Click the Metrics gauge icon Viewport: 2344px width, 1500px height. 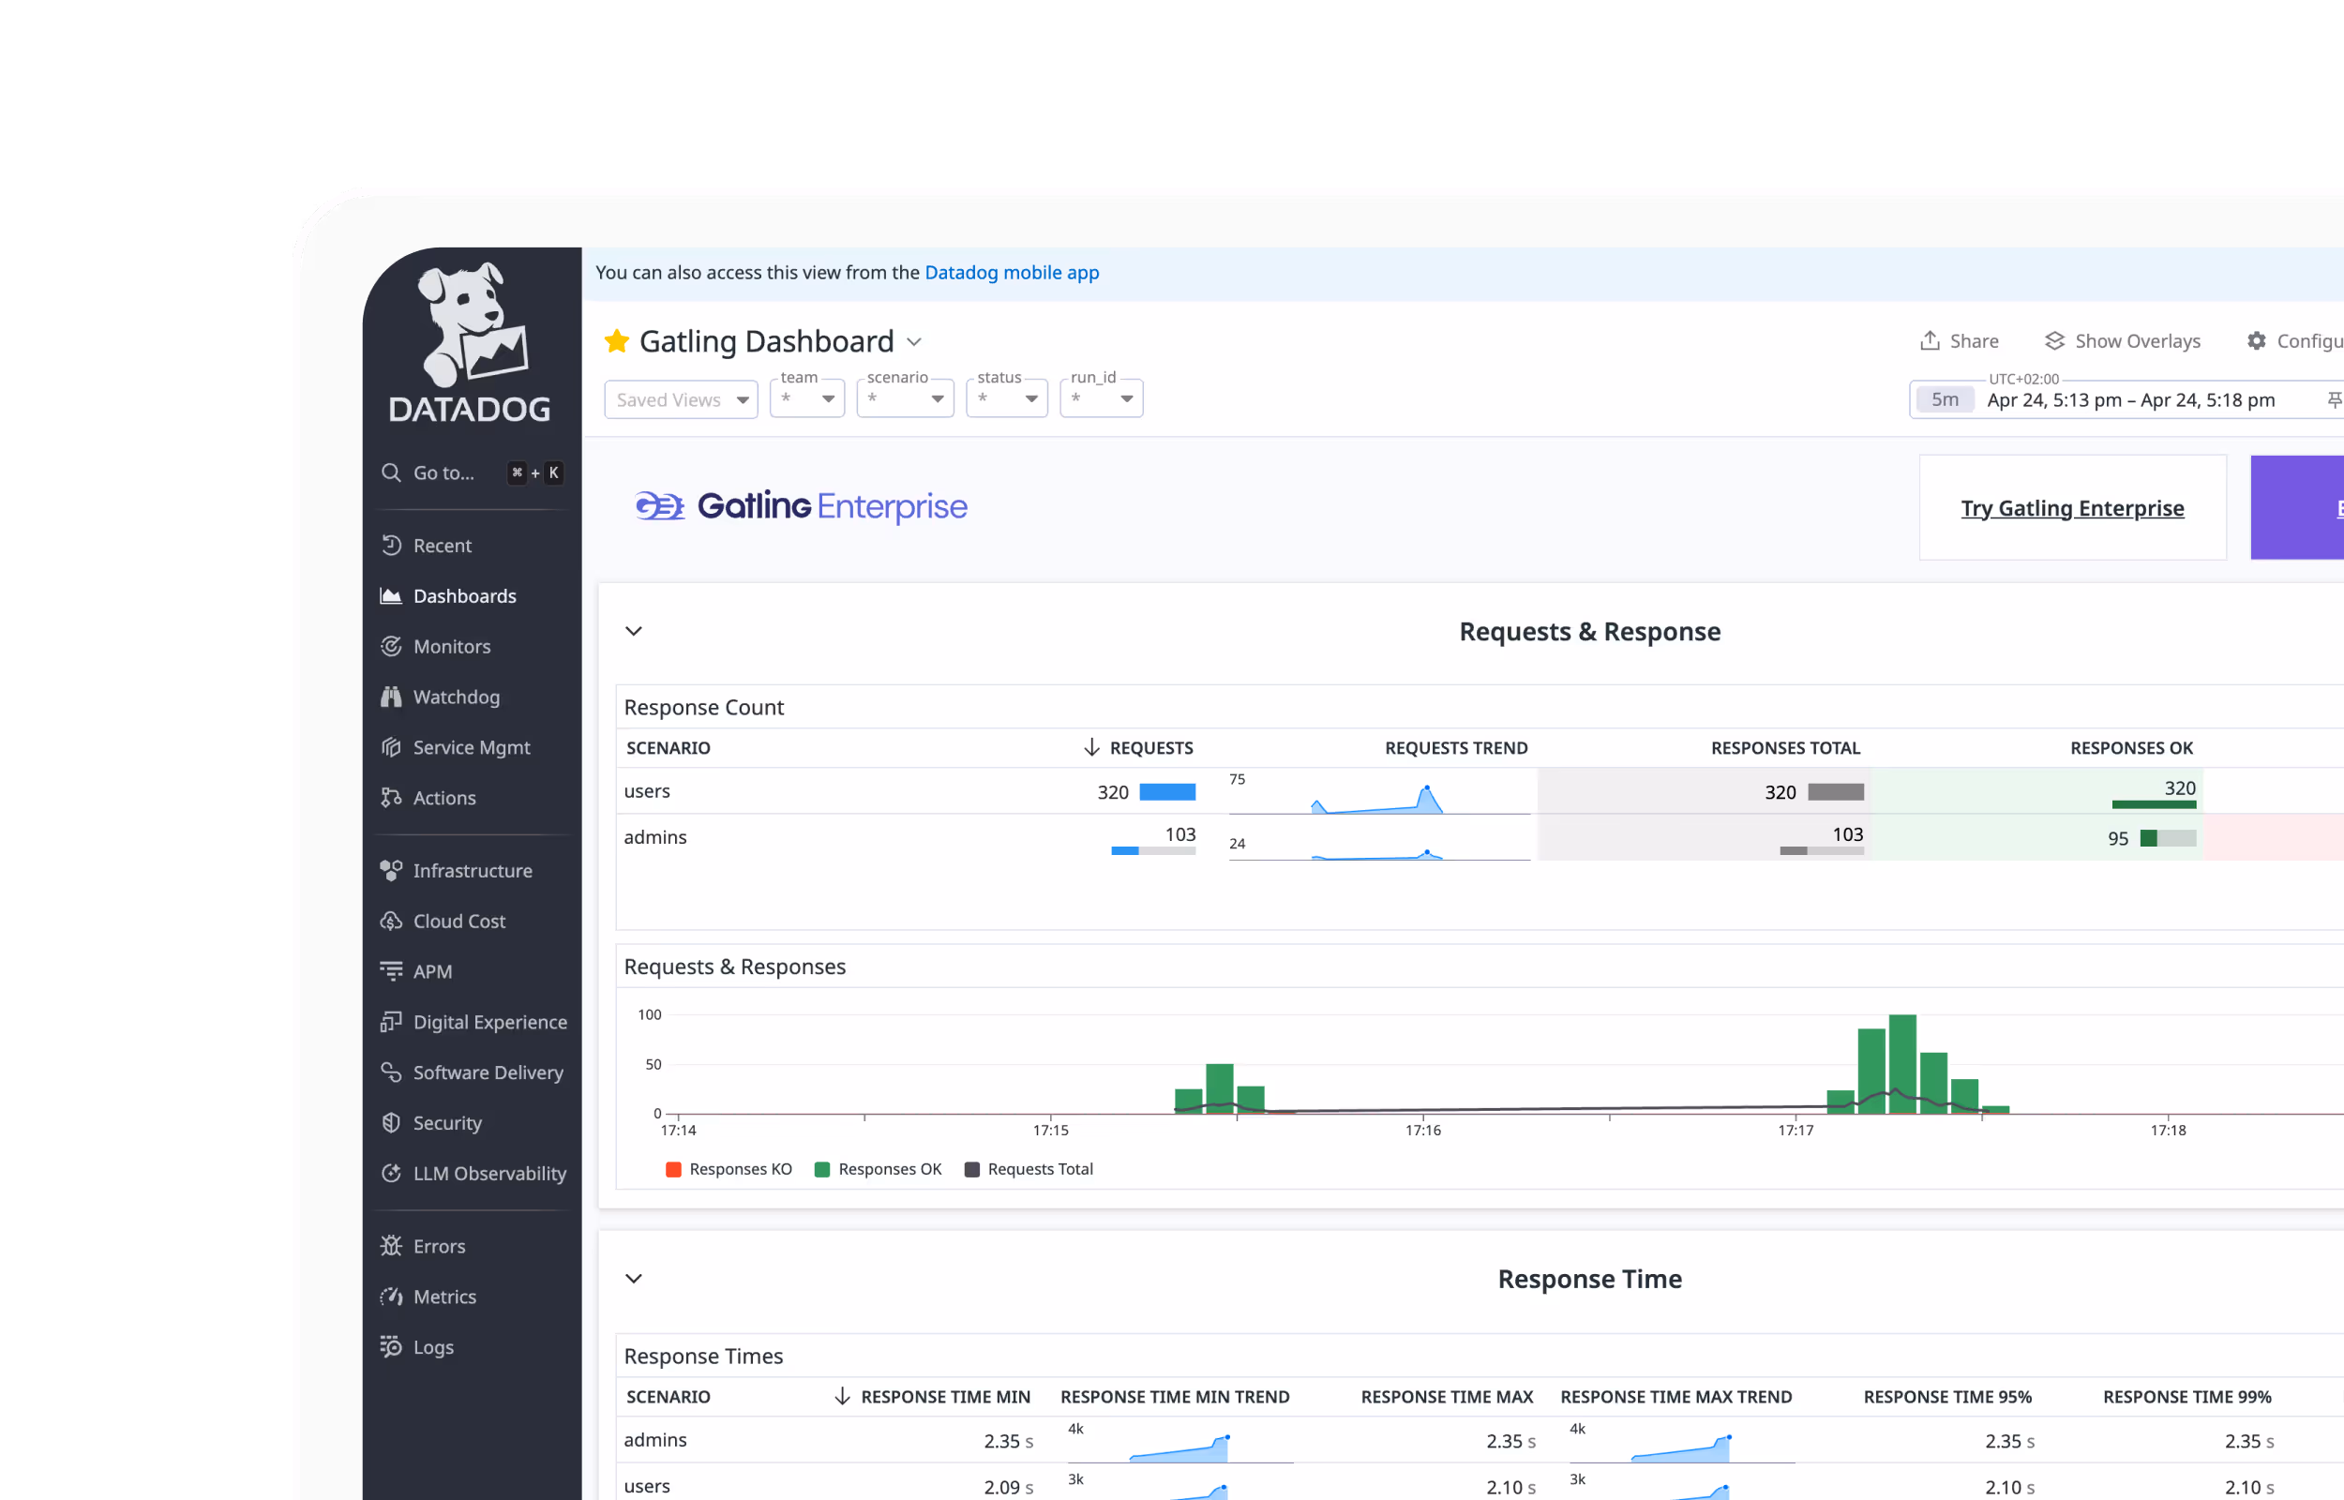392,1297
